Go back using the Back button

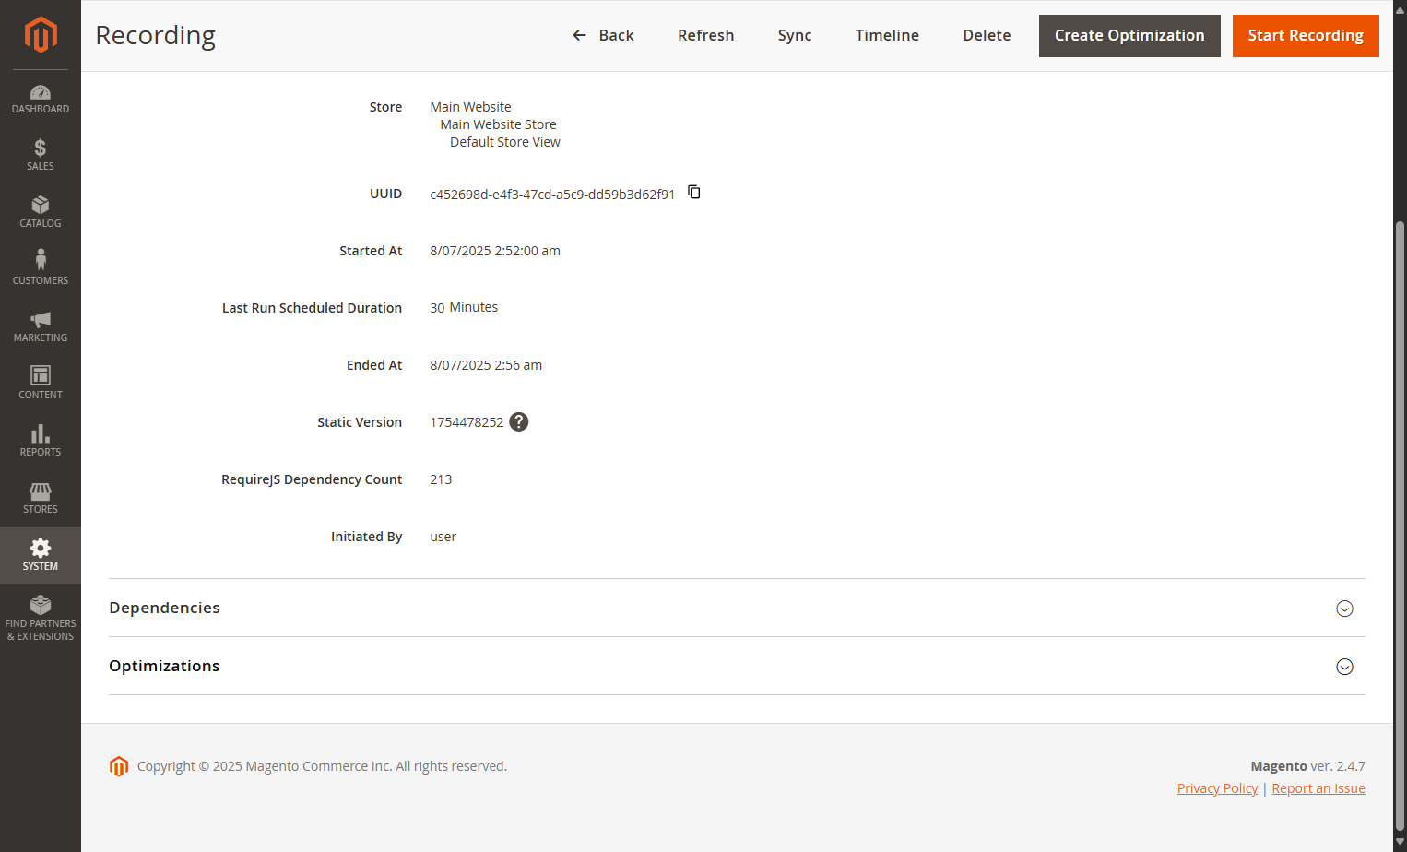pos(603,35)
